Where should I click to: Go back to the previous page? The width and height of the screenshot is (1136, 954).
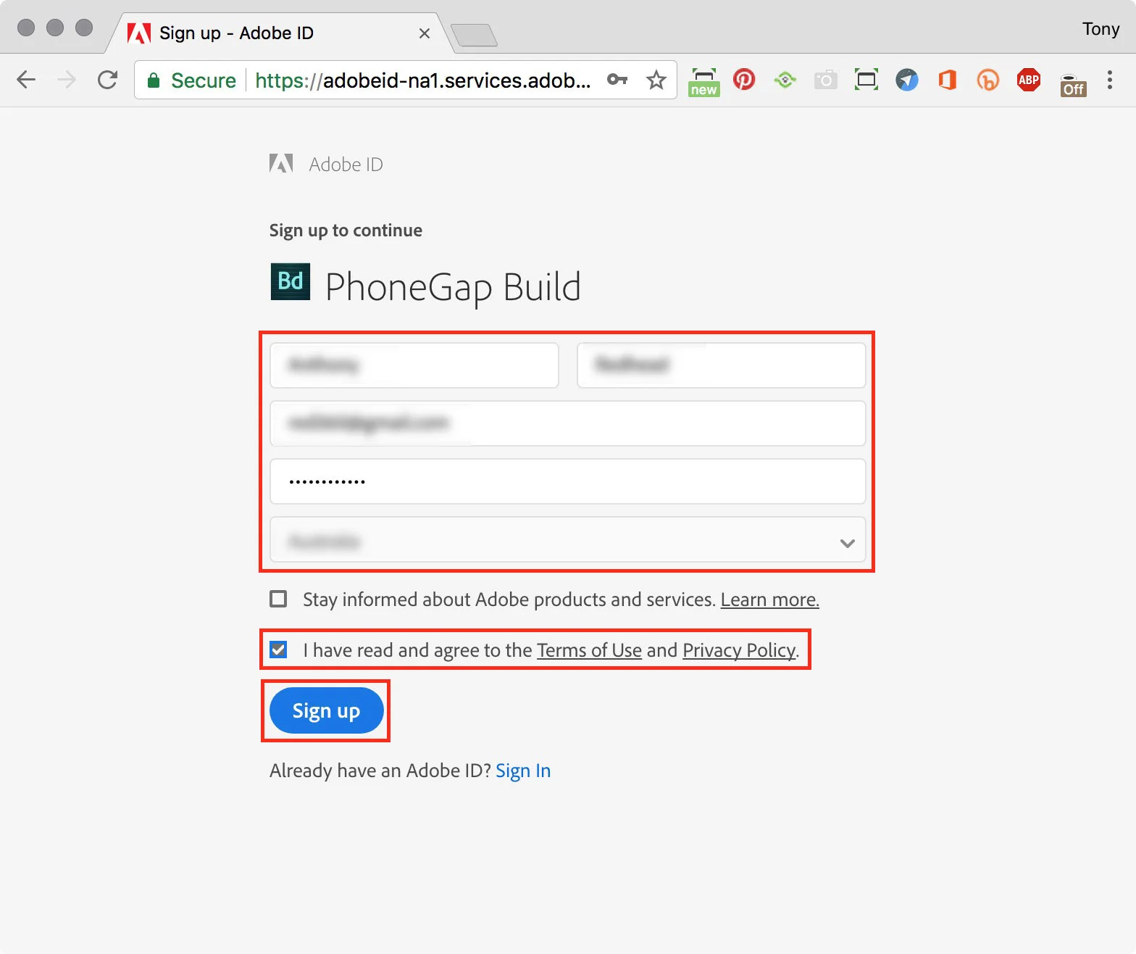(x=26, y=80)
